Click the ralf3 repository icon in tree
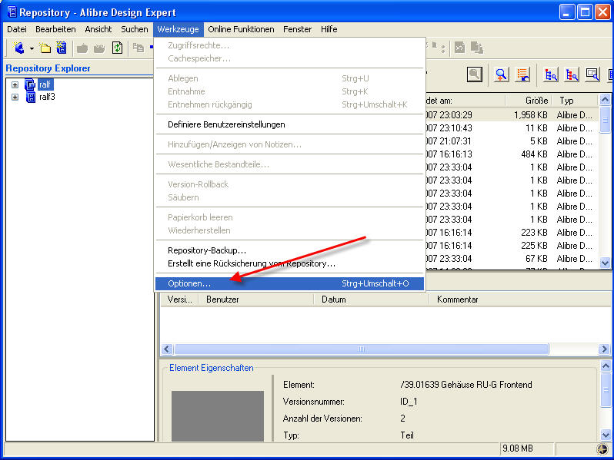 (x=31, y=97)
